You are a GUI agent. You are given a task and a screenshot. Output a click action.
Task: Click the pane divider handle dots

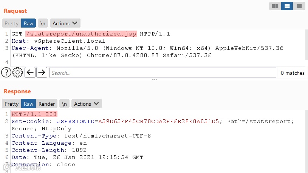(155, 80)
